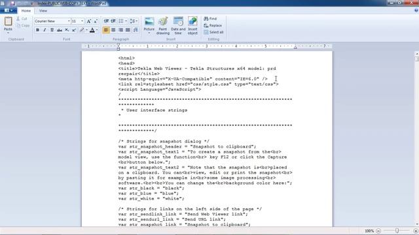The height and width of the screenshot is (235, 419).
Task: Expand the Picture dropdown arrow
Action: (149, 33)
